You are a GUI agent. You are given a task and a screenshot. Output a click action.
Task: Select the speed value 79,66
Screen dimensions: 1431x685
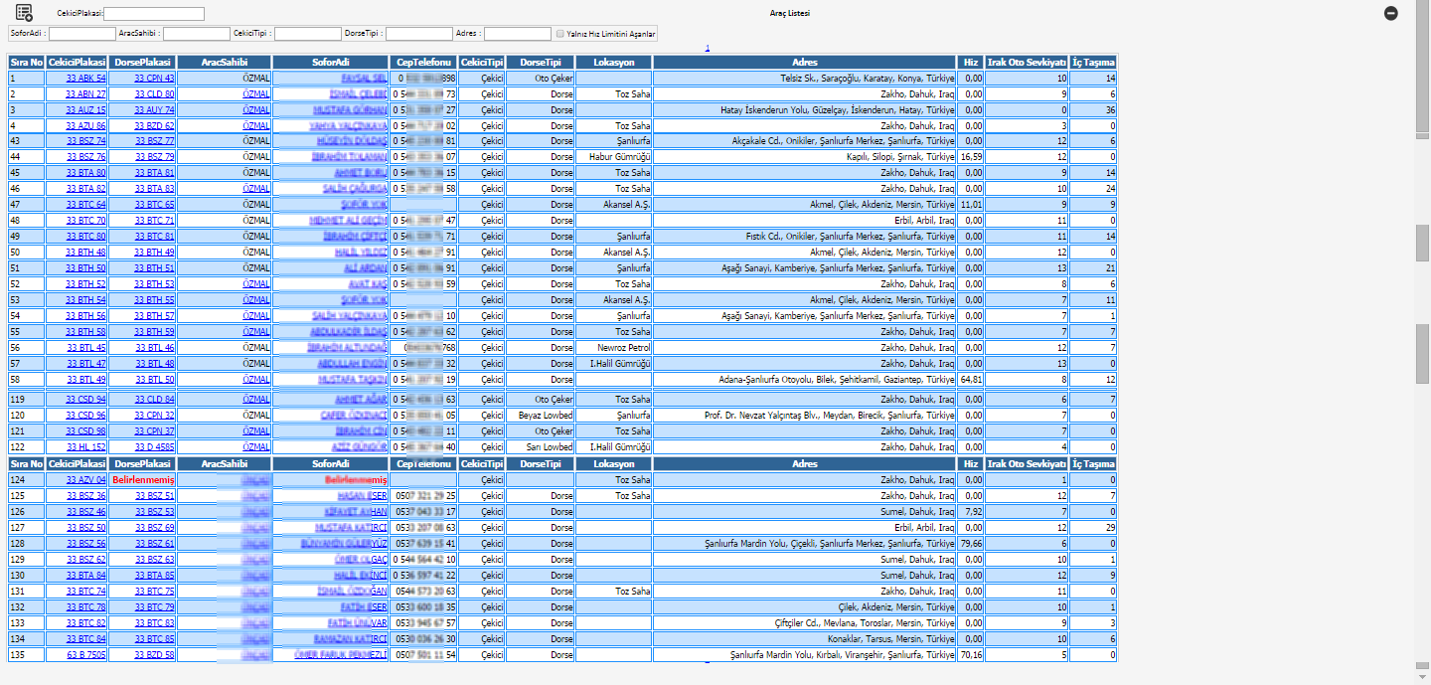971,544
